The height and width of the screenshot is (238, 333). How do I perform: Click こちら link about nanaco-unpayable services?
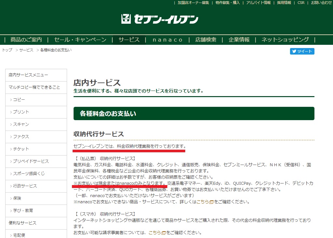[202, 202]
